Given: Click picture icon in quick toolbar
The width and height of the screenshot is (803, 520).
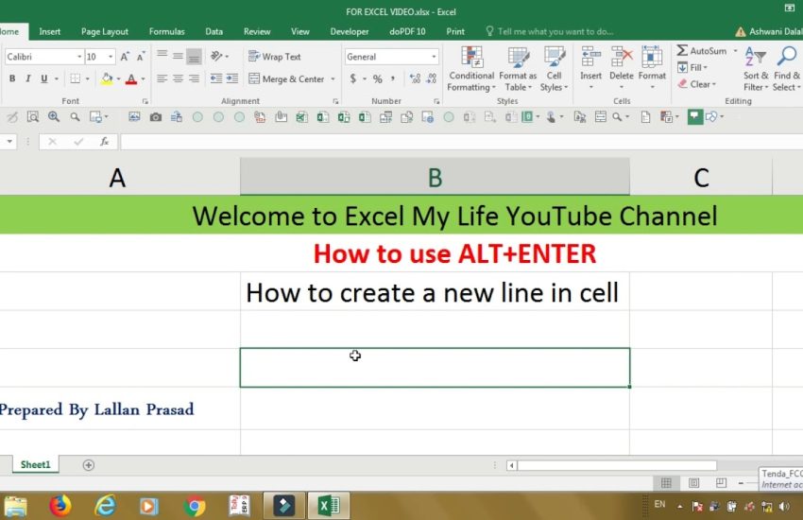Looking at the screenshot, I should click(134, 117).
